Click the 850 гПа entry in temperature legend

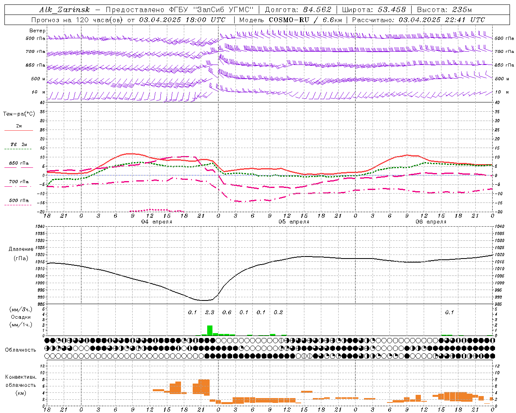19,163
